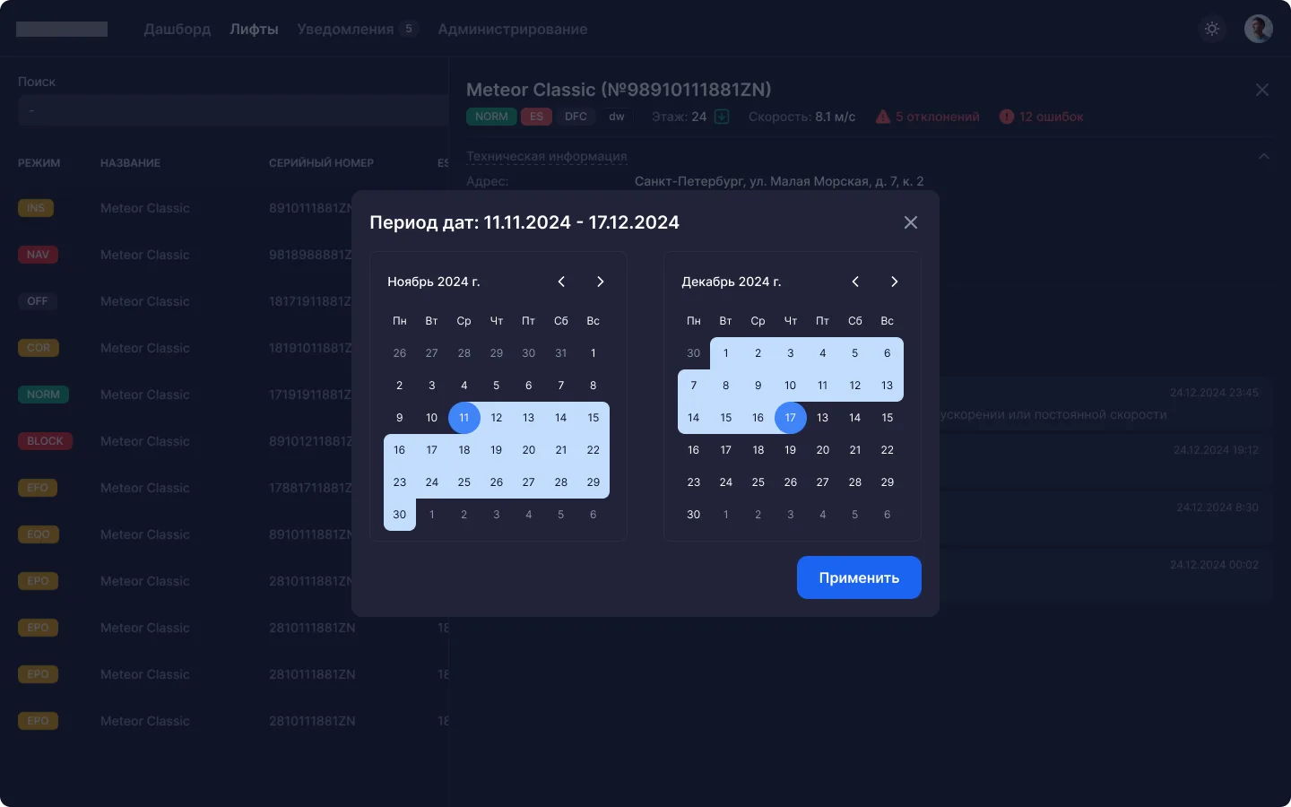Apply the date range with Применить

859,577
